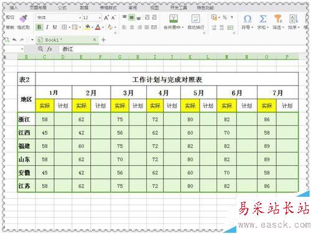
Task: Increase font size with the larger A icon
Action: coord(106,17)
